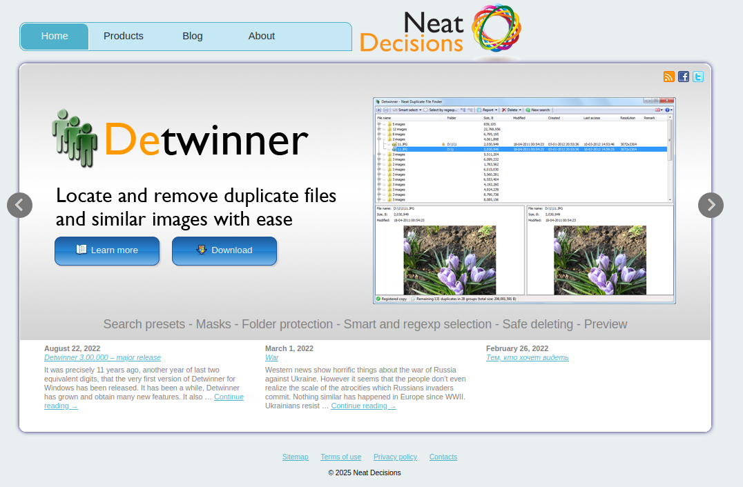Click the Twitter icon
Viewport: 743px width, 487px height.
pos(698,77)
